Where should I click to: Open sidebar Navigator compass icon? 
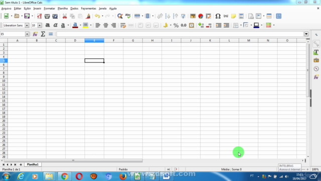click(316, 69)
